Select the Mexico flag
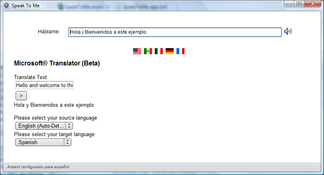This screenshot has height=175, width=324. (x=148, y=51)
